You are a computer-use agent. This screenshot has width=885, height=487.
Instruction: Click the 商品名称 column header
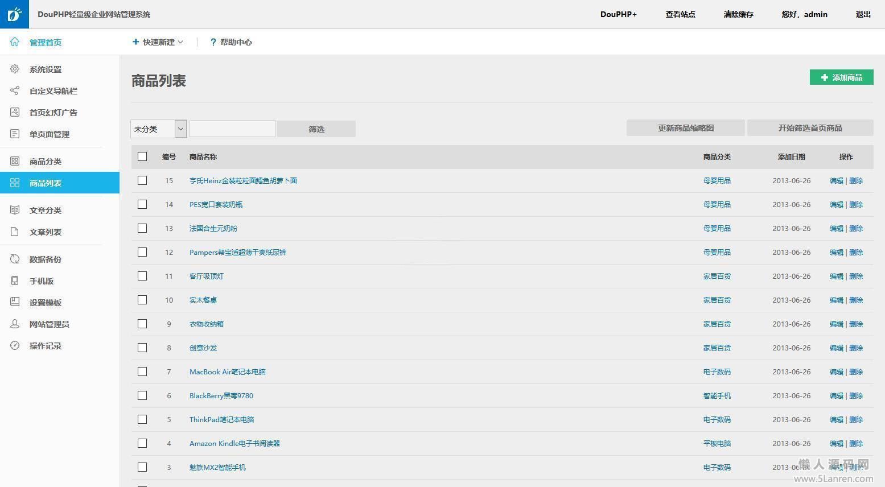pyautogui.click(x=203, y=157)
